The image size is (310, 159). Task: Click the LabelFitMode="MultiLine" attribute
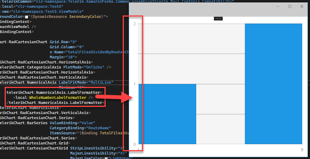(86, 82)
